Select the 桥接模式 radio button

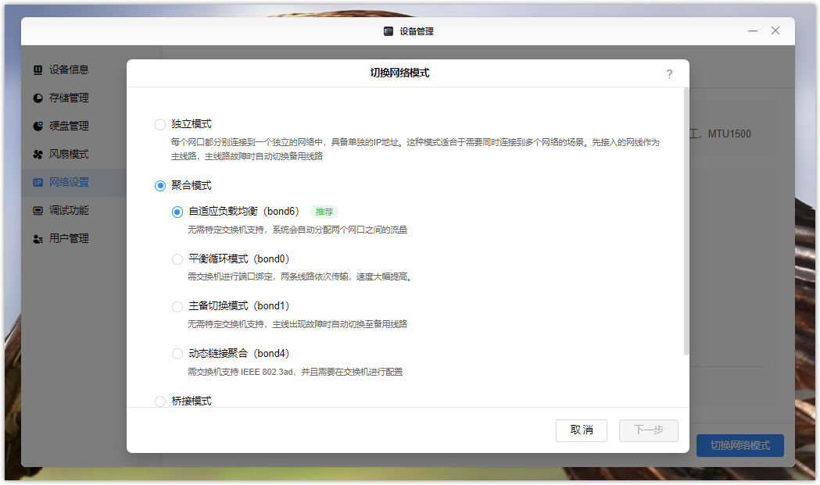(160, 401)
